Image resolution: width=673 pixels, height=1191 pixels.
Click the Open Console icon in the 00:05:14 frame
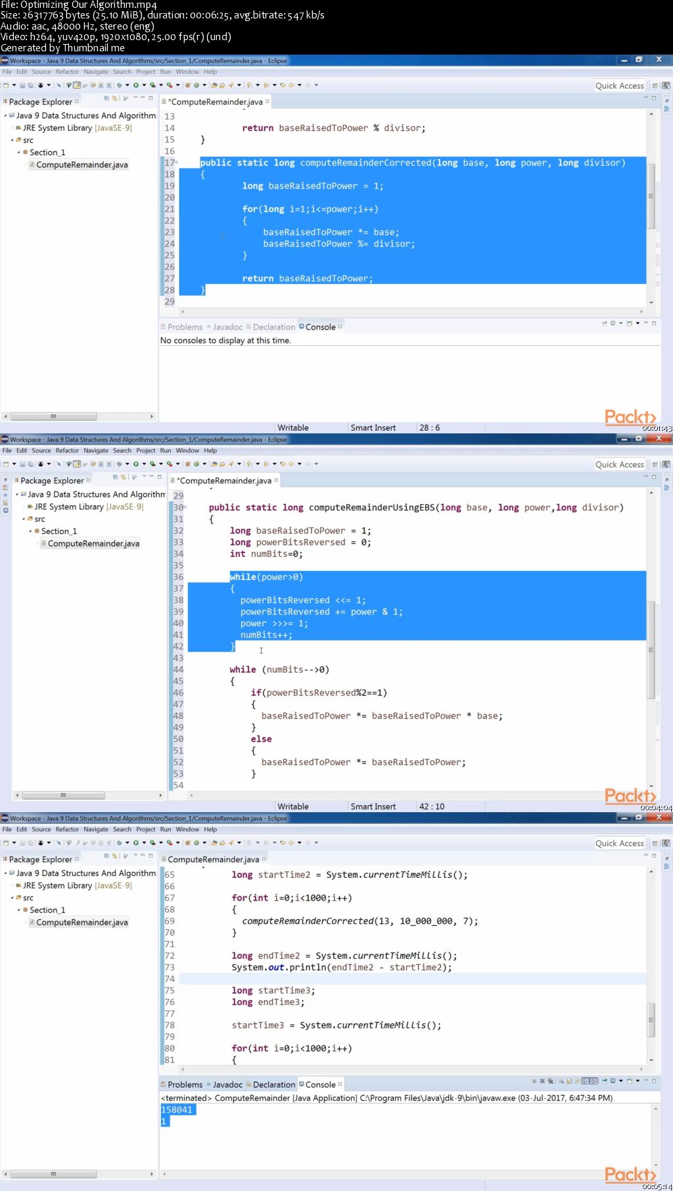[630, 1081]
